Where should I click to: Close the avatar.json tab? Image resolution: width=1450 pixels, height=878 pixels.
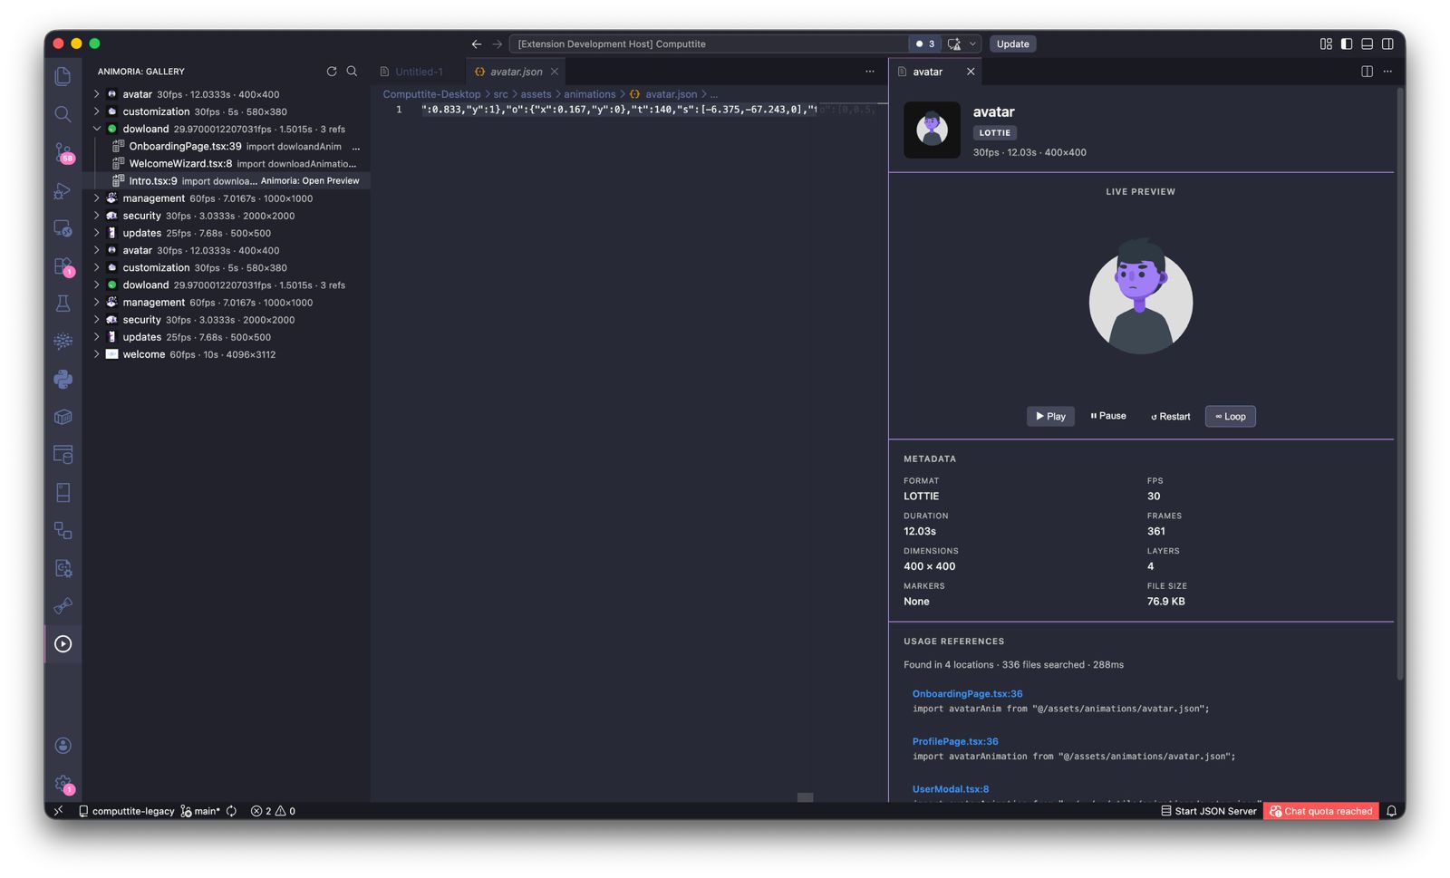tap(555, 72)
